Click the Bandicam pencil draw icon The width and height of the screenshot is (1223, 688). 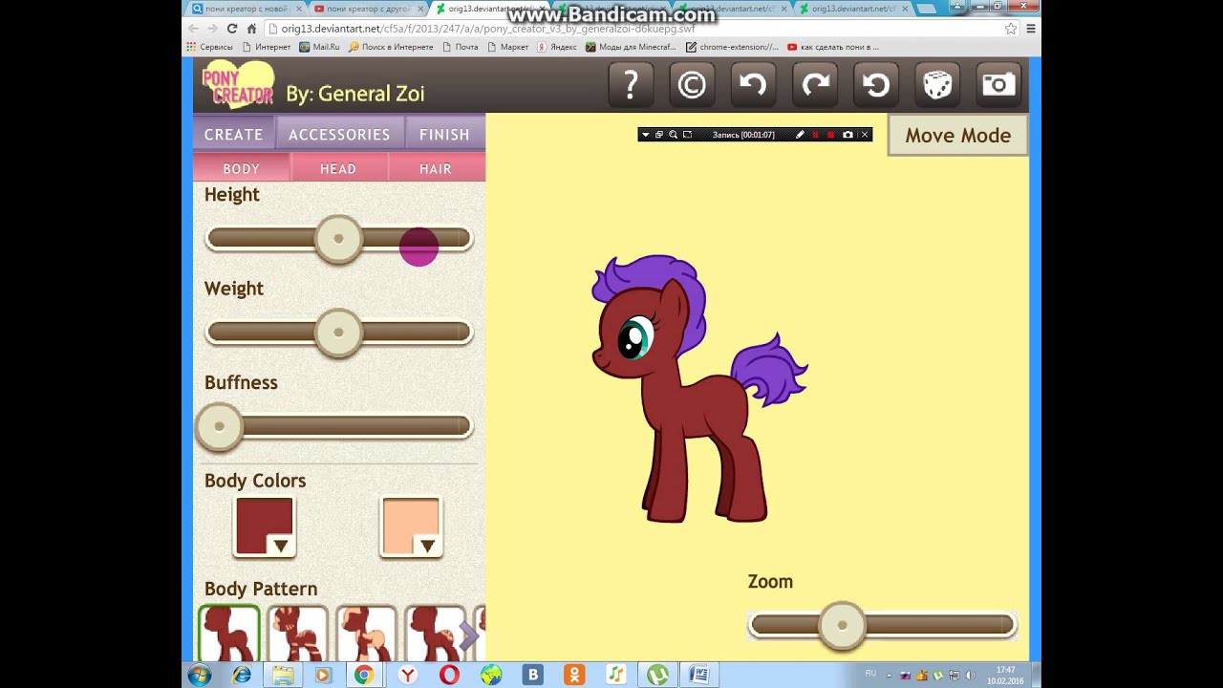800,135
